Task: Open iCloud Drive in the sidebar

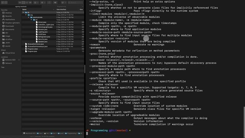Action: [8, 53]
